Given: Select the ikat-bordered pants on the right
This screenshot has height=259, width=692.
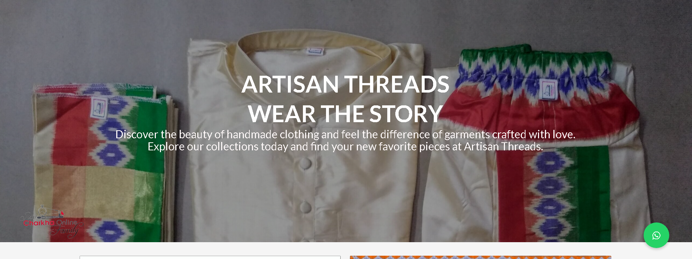Looking at the screenshot, I should (535, 146).
